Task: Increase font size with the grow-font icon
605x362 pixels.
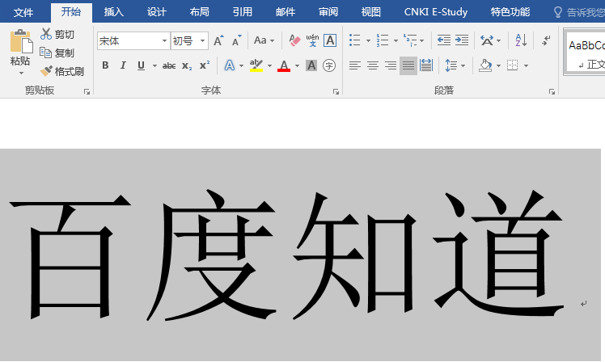Action: (x=218, y=40)
